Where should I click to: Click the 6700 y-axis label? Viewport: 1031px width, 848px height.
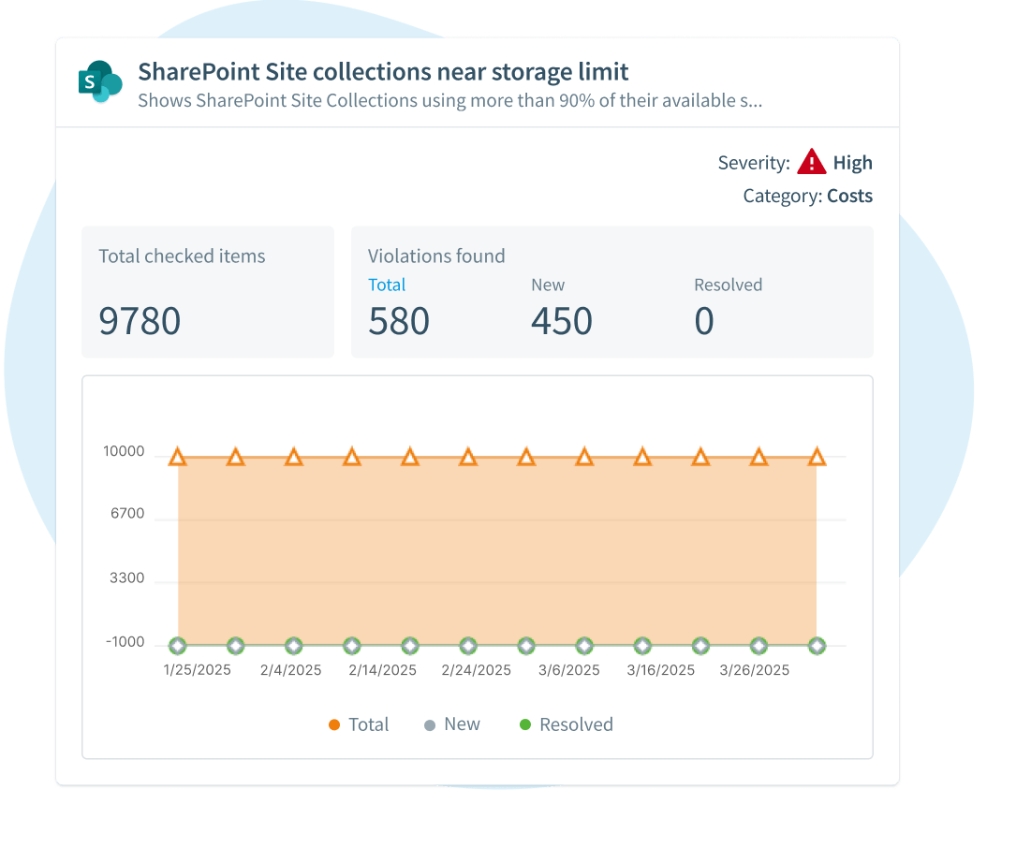tap(127, 514)
